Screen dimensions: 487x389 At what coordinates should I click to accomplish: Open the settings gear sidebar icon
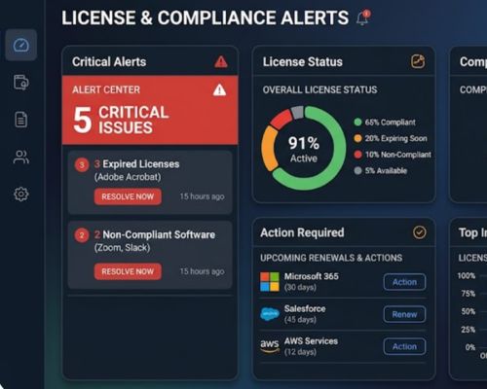(x=21, y=194)
